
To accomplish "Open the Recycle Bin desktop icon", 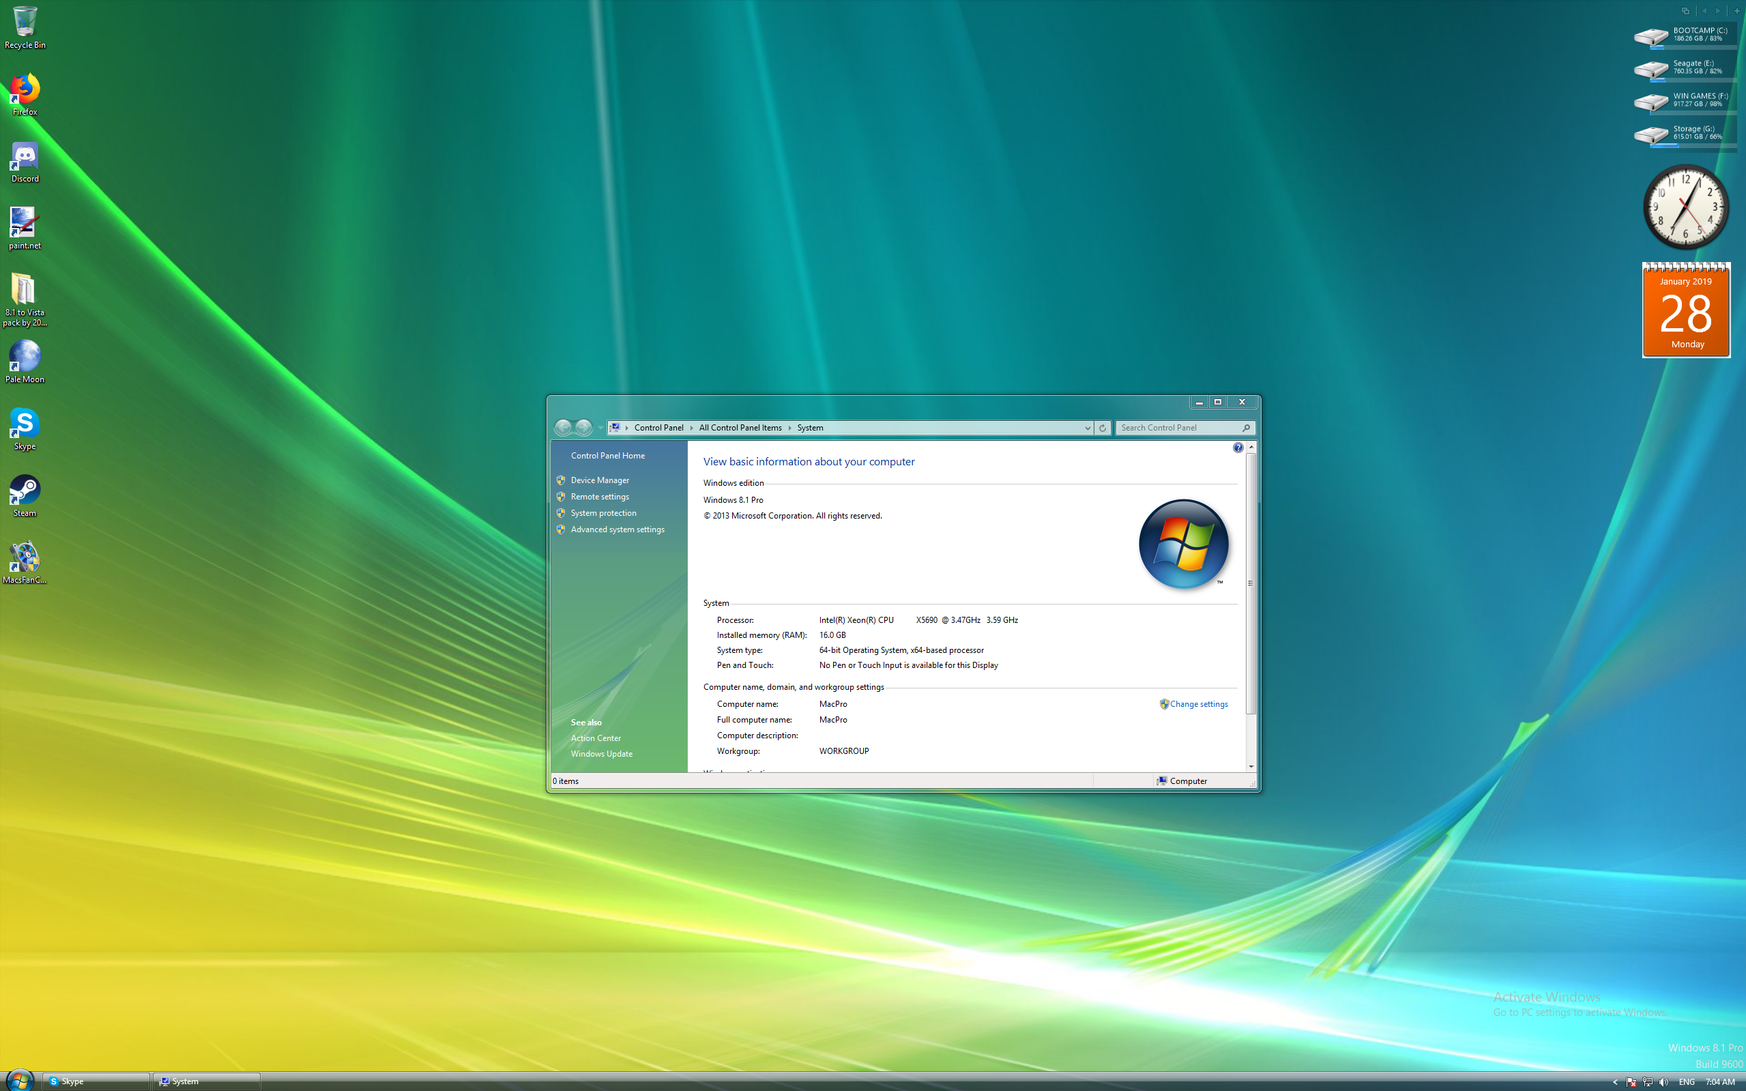I will [25, 27].
